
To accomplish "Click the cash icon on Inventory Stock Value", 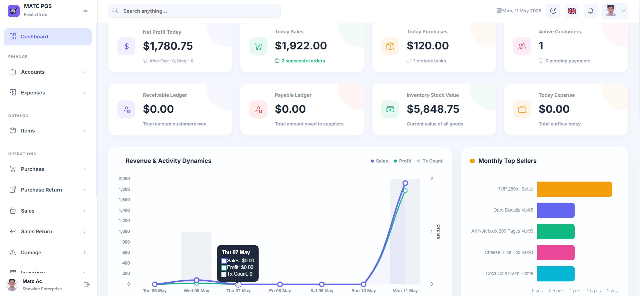I will (390, 109).
